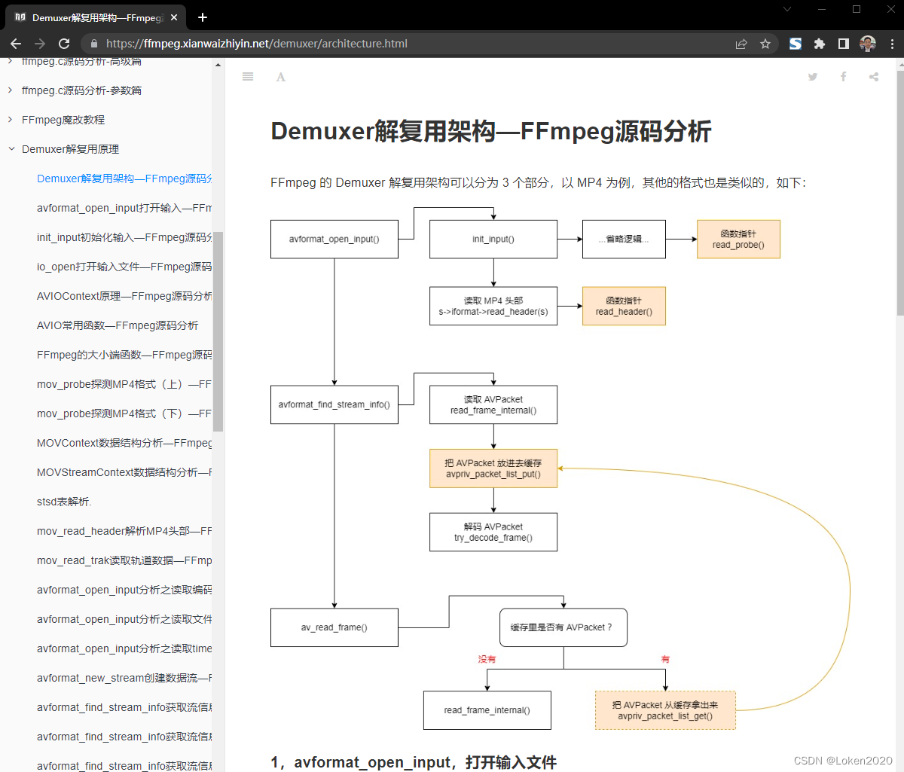Click the page's share link icon

[x=873, y=76]
